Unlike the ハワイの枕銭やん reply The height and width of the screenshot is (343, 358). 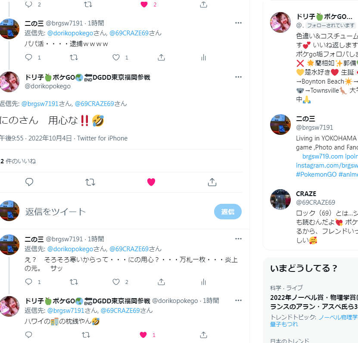(143, 335)
